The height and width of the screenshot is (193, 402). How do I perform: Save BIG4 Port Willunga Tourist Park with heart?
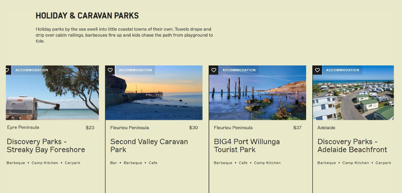click(214, 70)
